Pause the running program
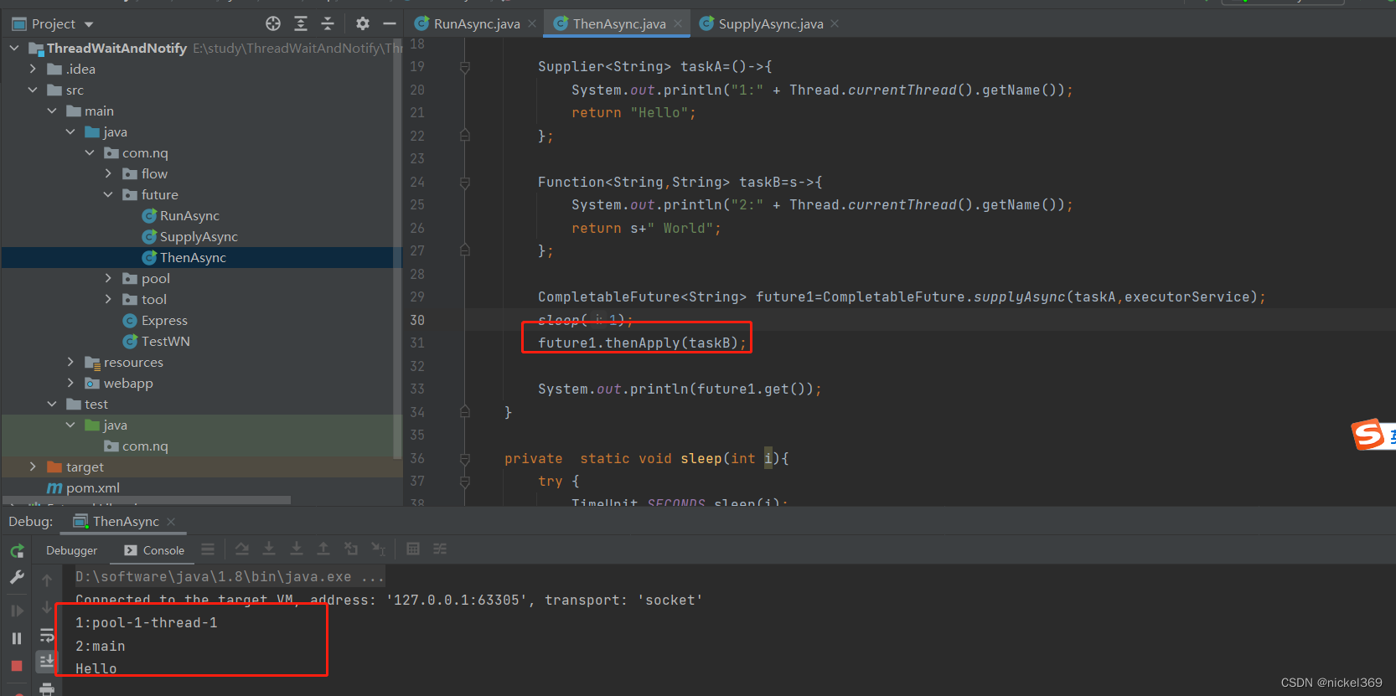This screenshot has width=1396, height=696. [x=17, y=638]
